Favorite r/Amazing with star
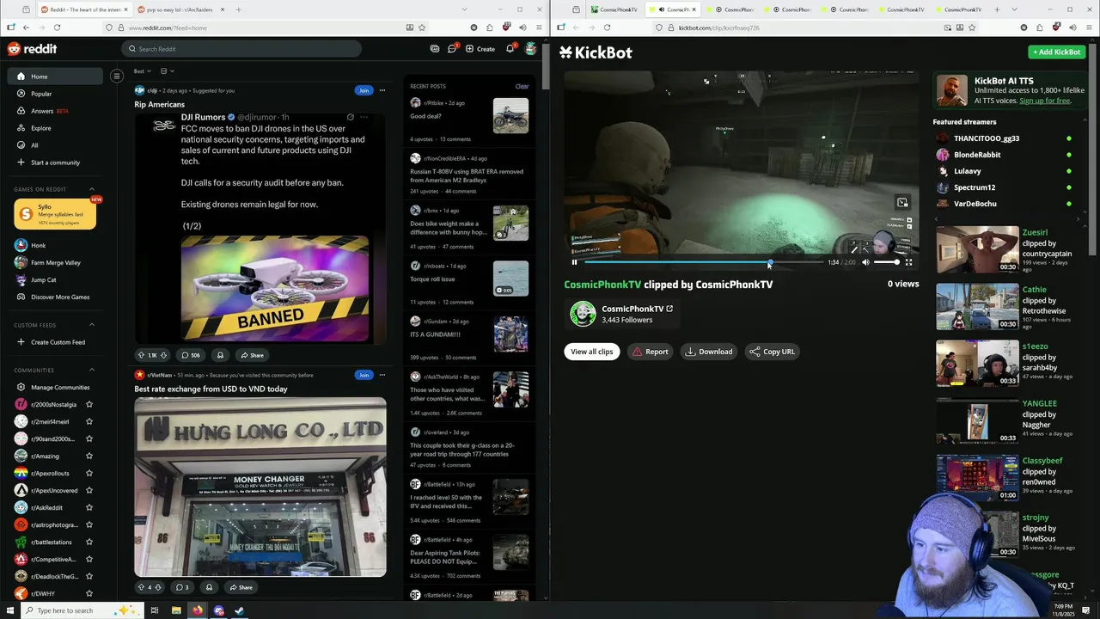Image resolution: width=1100 pixels, height=619 pixels. click(89, 457)
